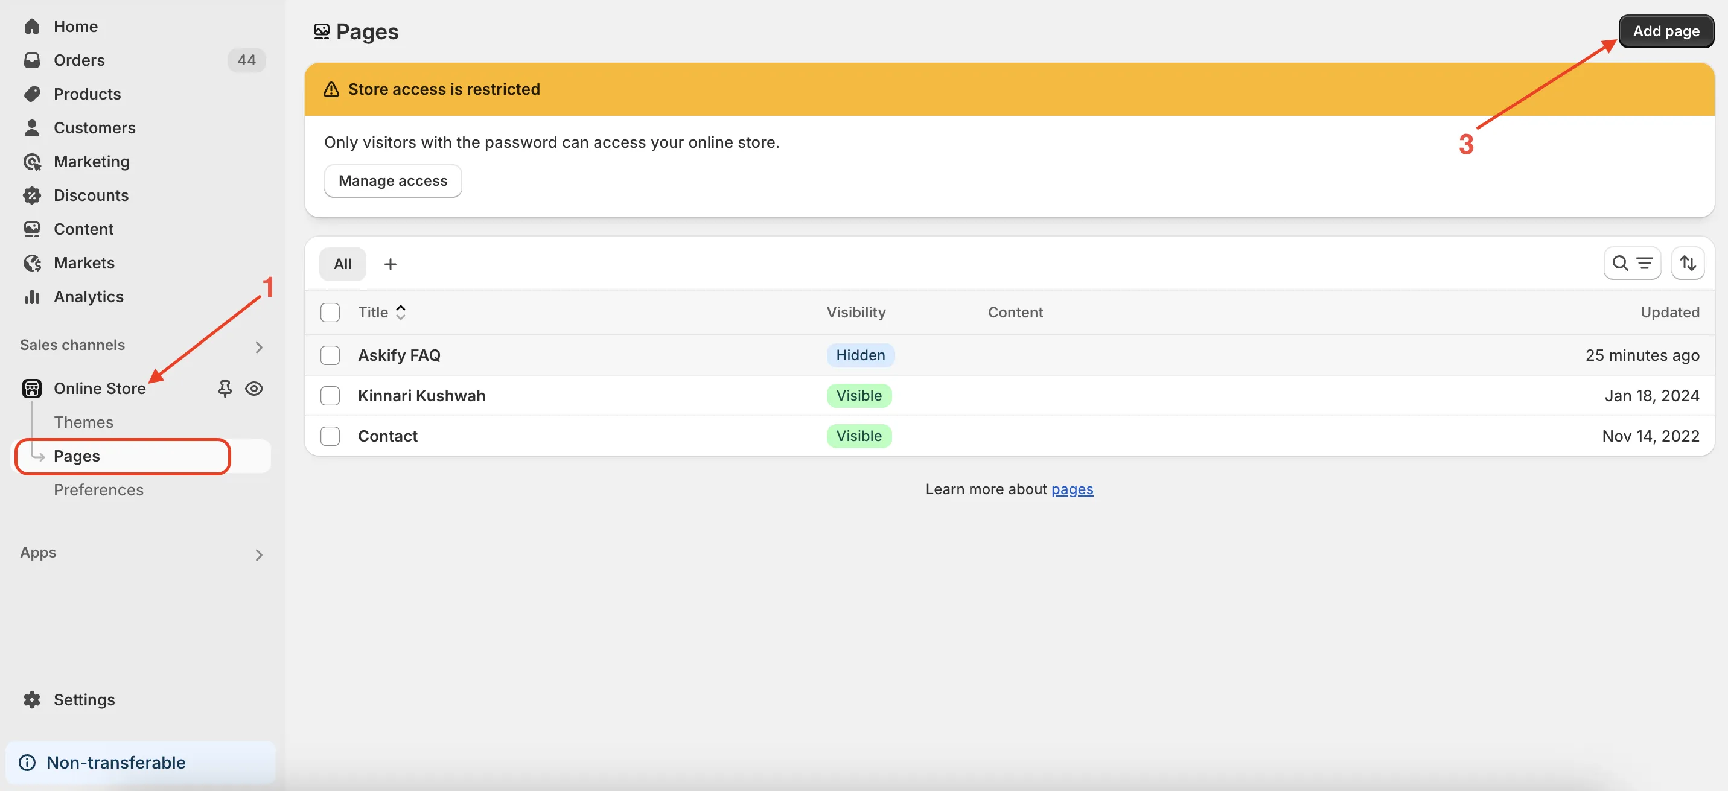
Task: Expand the Sales channels section
Action: (259, 346)
